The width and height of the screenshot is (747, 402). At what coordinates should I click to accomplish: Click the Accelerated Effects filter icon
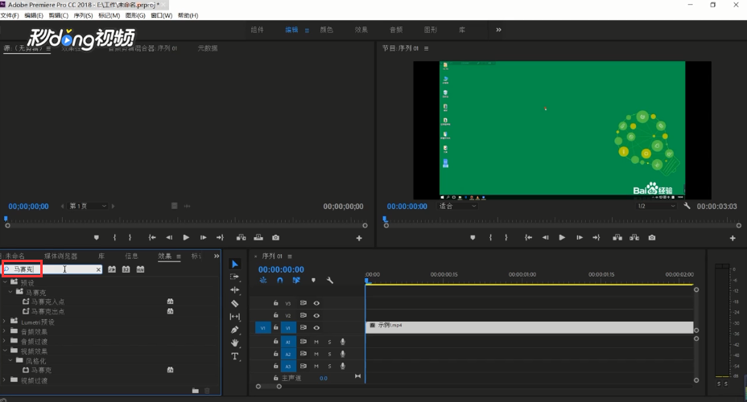tap(112, 269)
